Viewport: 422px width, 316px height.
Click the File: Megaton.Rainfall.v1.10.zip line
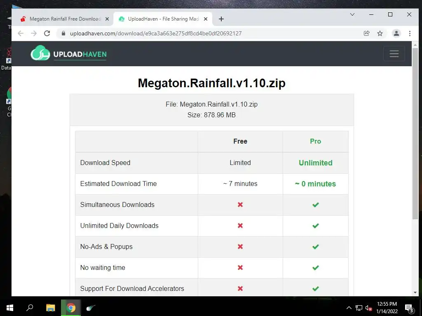pyautogui.click(x=211, y=104)
